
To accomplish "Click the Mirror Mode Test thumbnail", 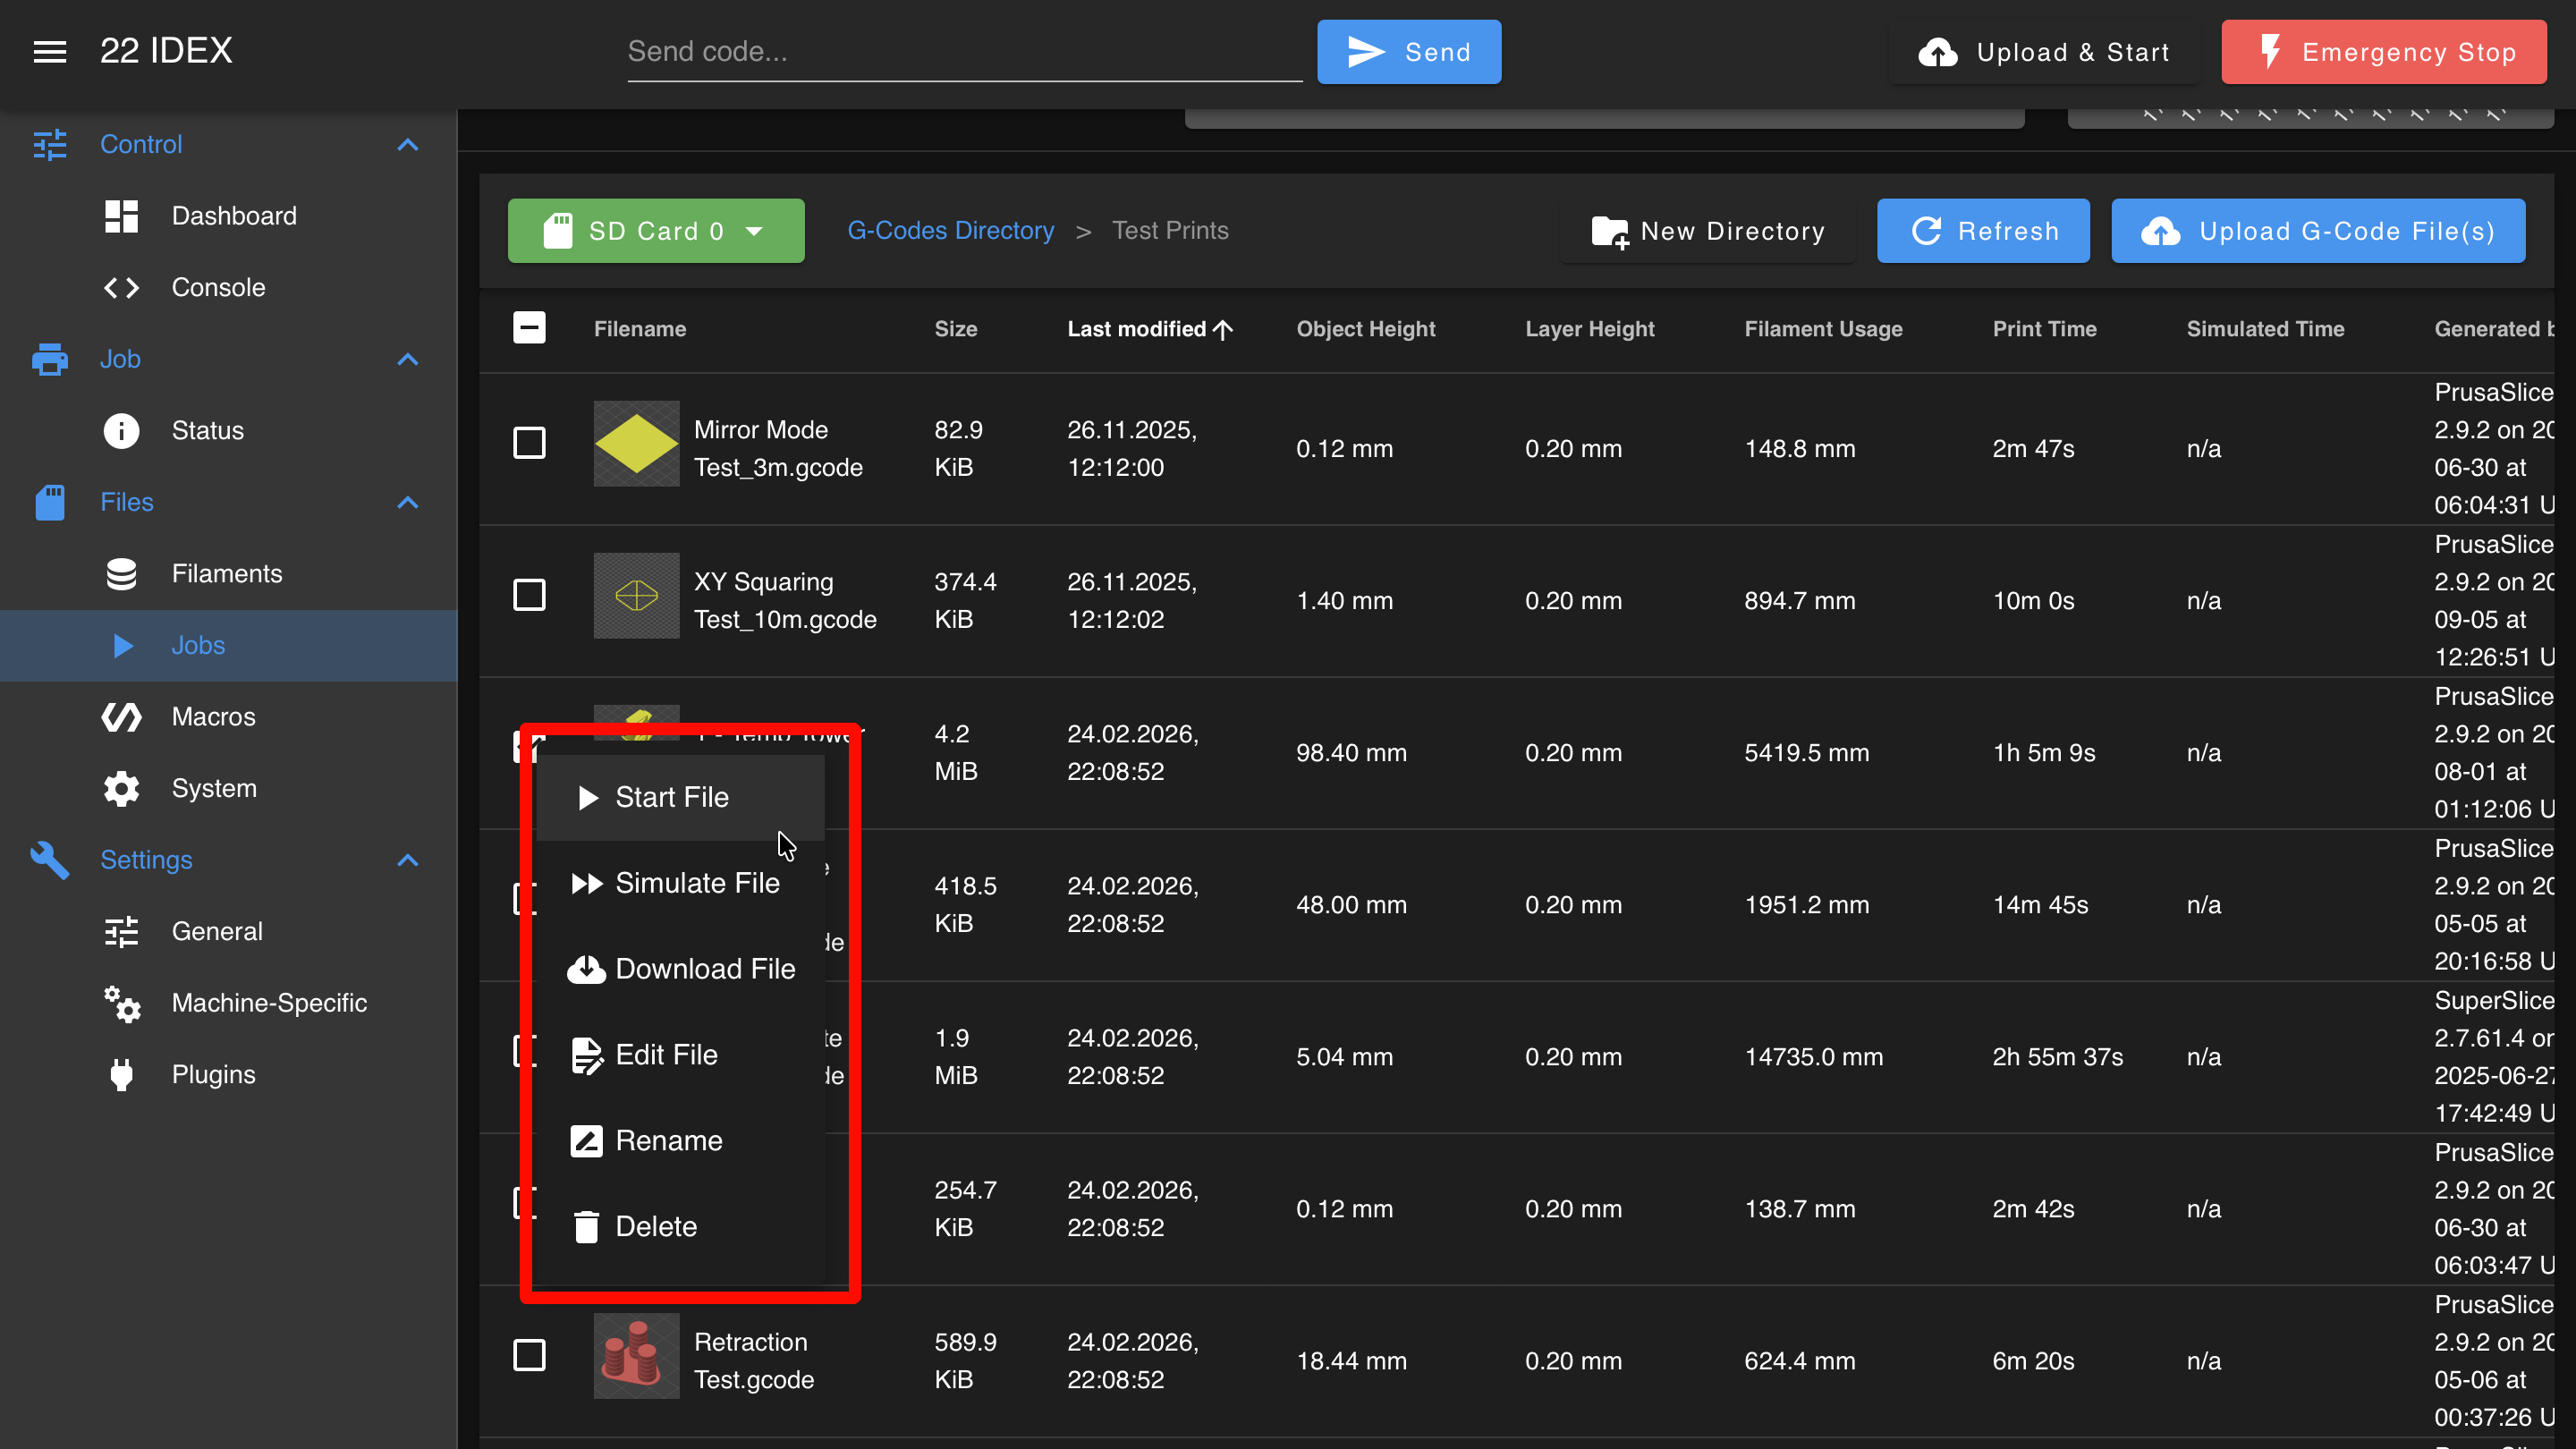I will click(x=636, y=444).
